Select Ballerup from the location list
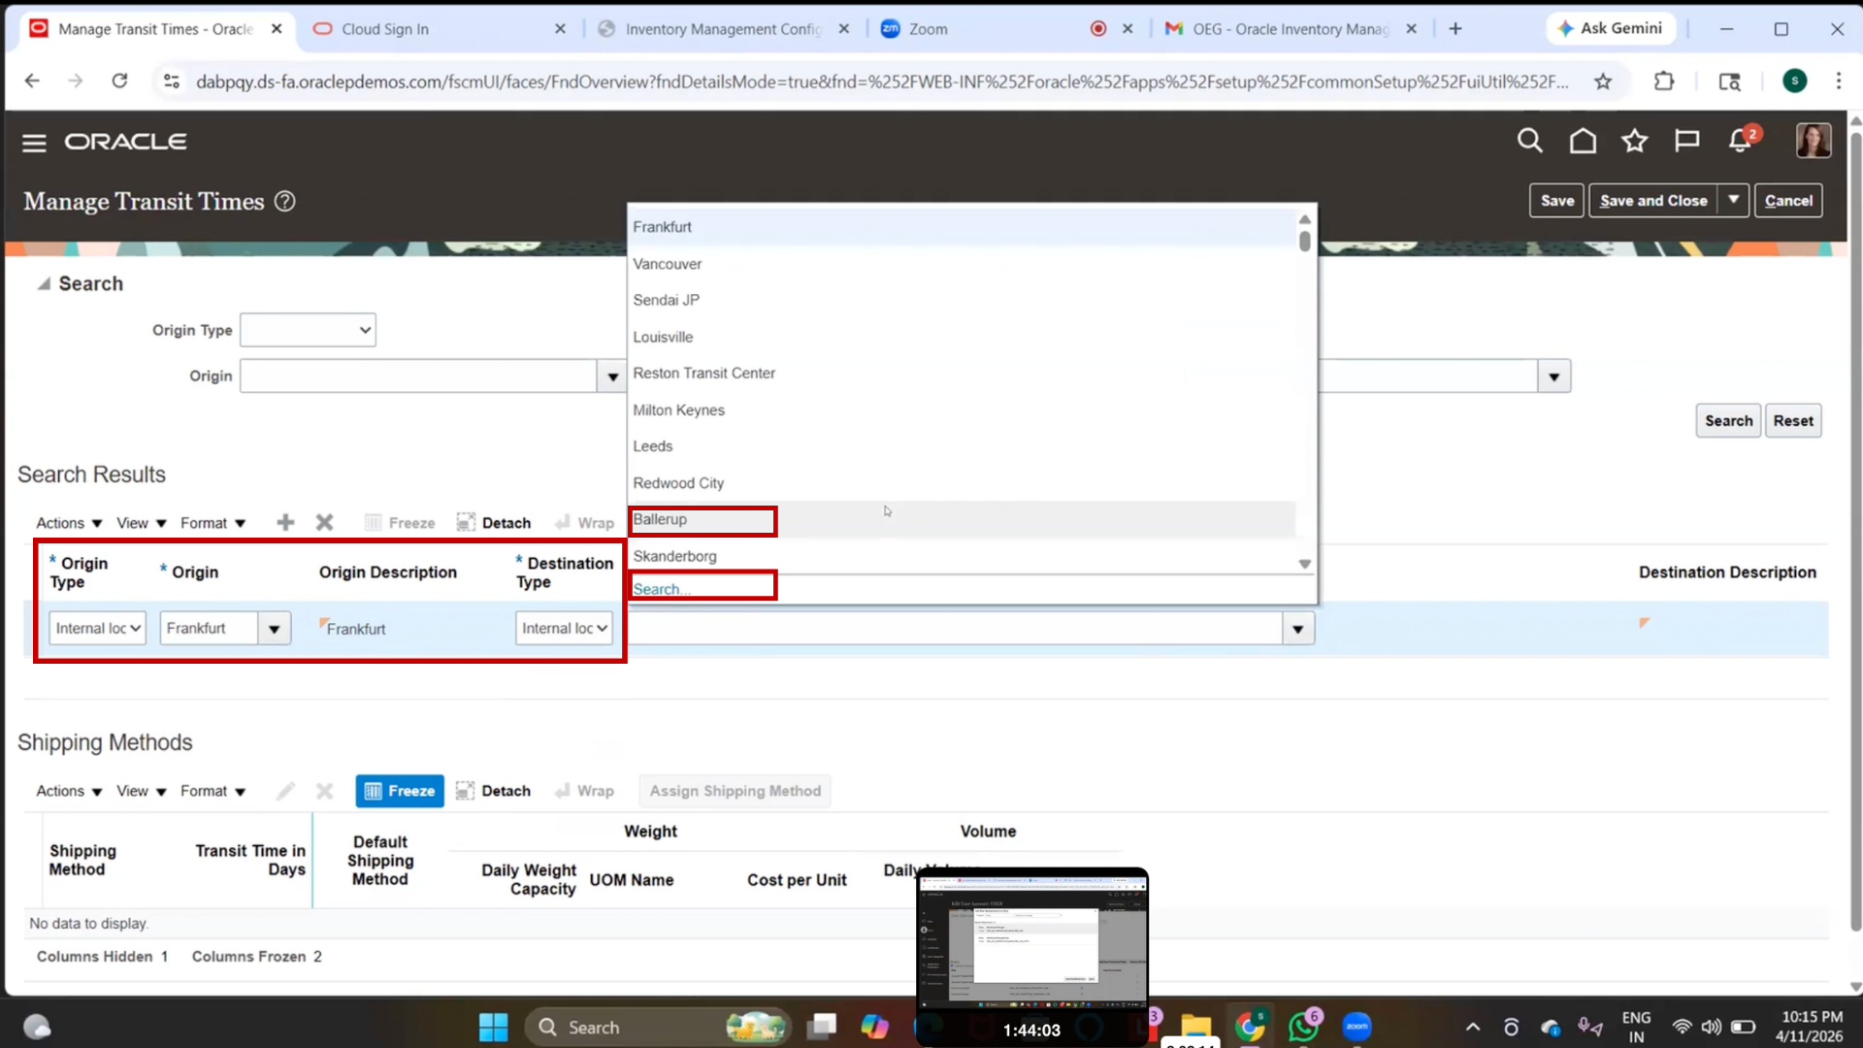The width and height of the screenshot is (1863, 1048). pyautogui.click(x=962, y=519)
